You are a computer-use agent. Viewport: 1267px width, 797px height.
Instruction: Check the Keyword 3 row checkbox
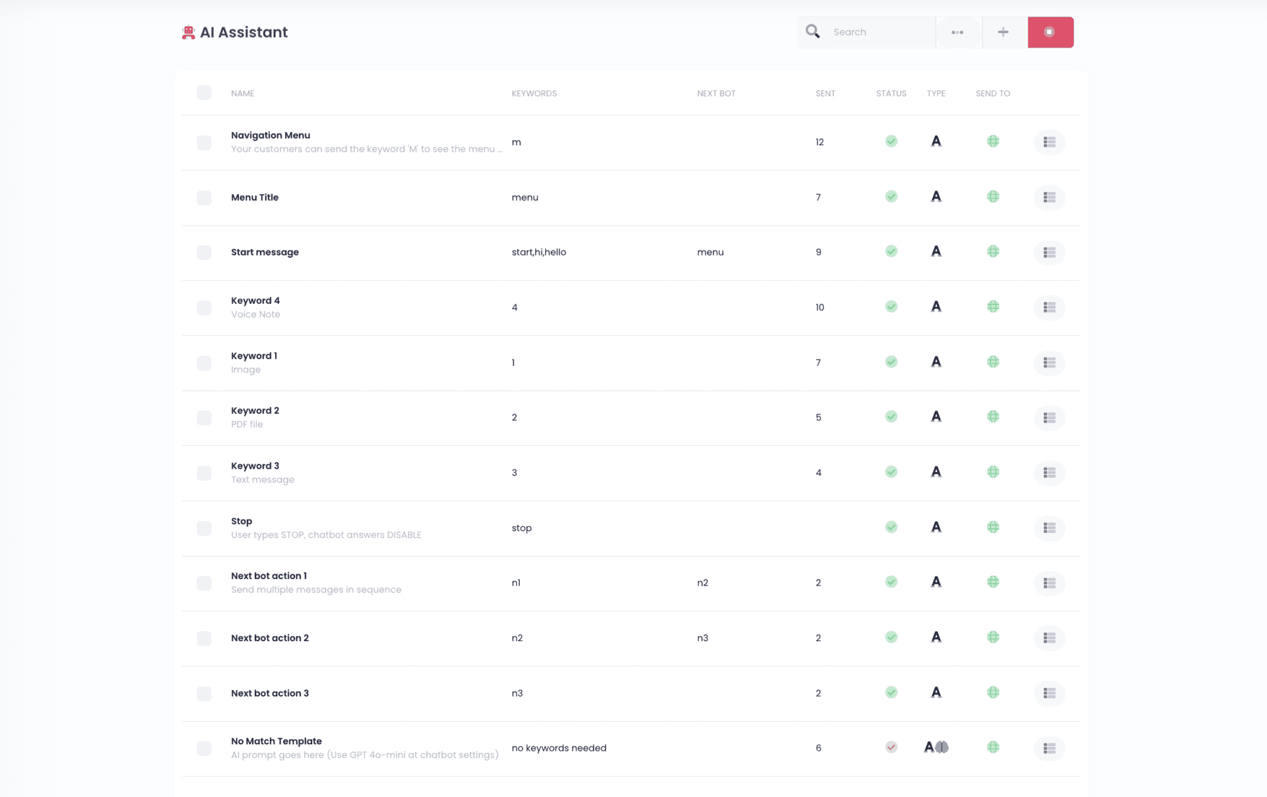(x=204, y=473)
